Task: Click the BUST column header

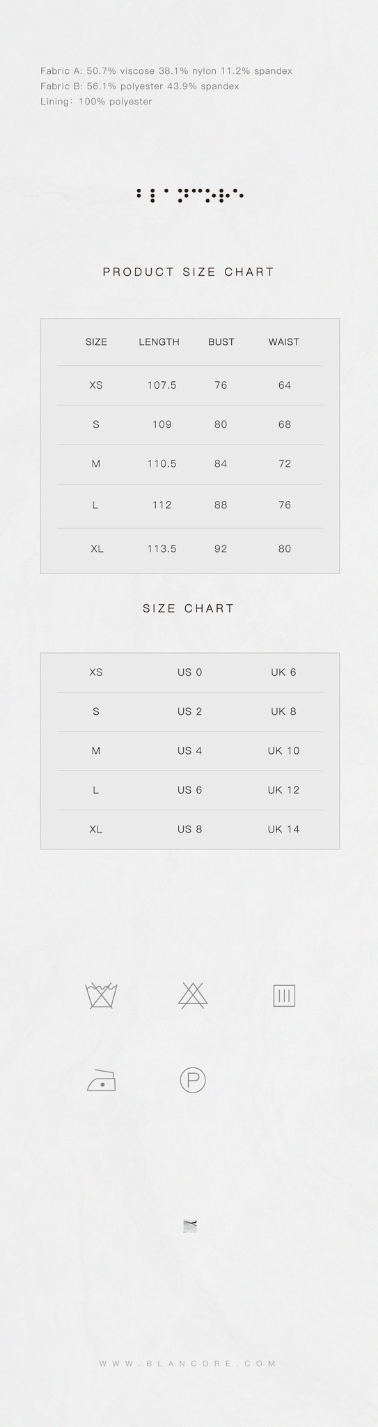Action: [221, 342]
